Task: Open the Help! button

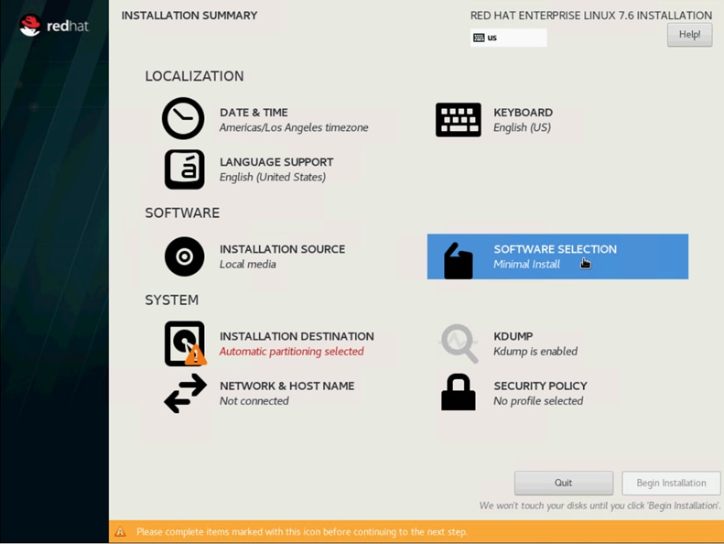Action: (x=689, y=34)
